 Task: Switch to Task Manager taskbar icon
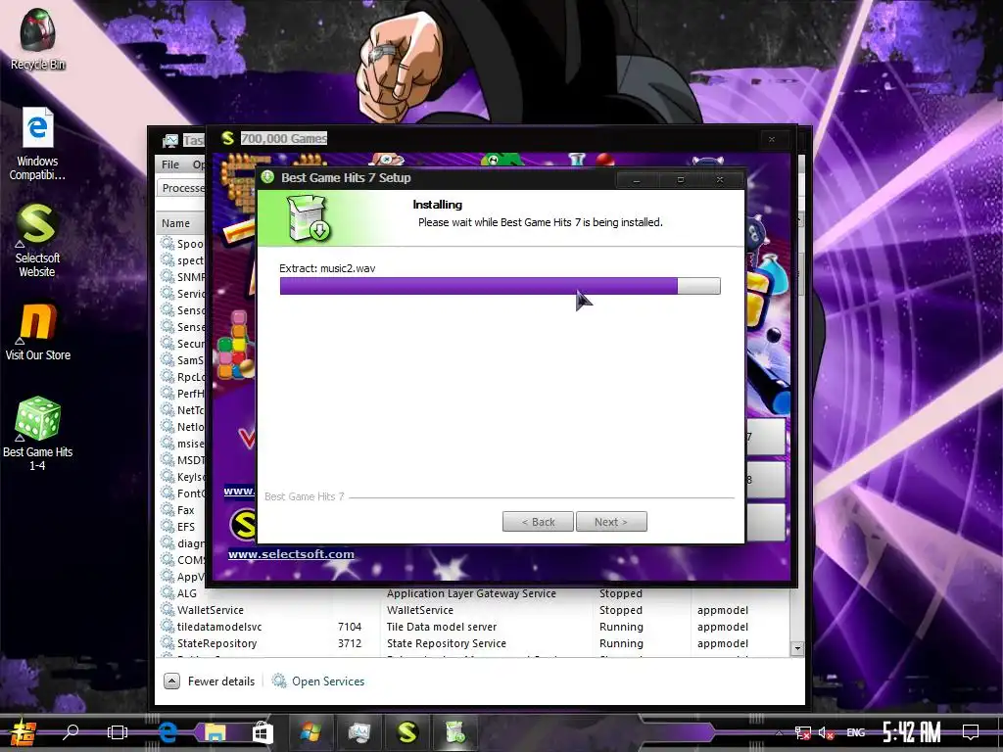(x=358, y=732)
